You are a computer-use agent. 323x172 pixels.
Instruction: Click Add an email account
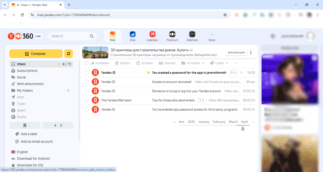(x=34, y=141)
